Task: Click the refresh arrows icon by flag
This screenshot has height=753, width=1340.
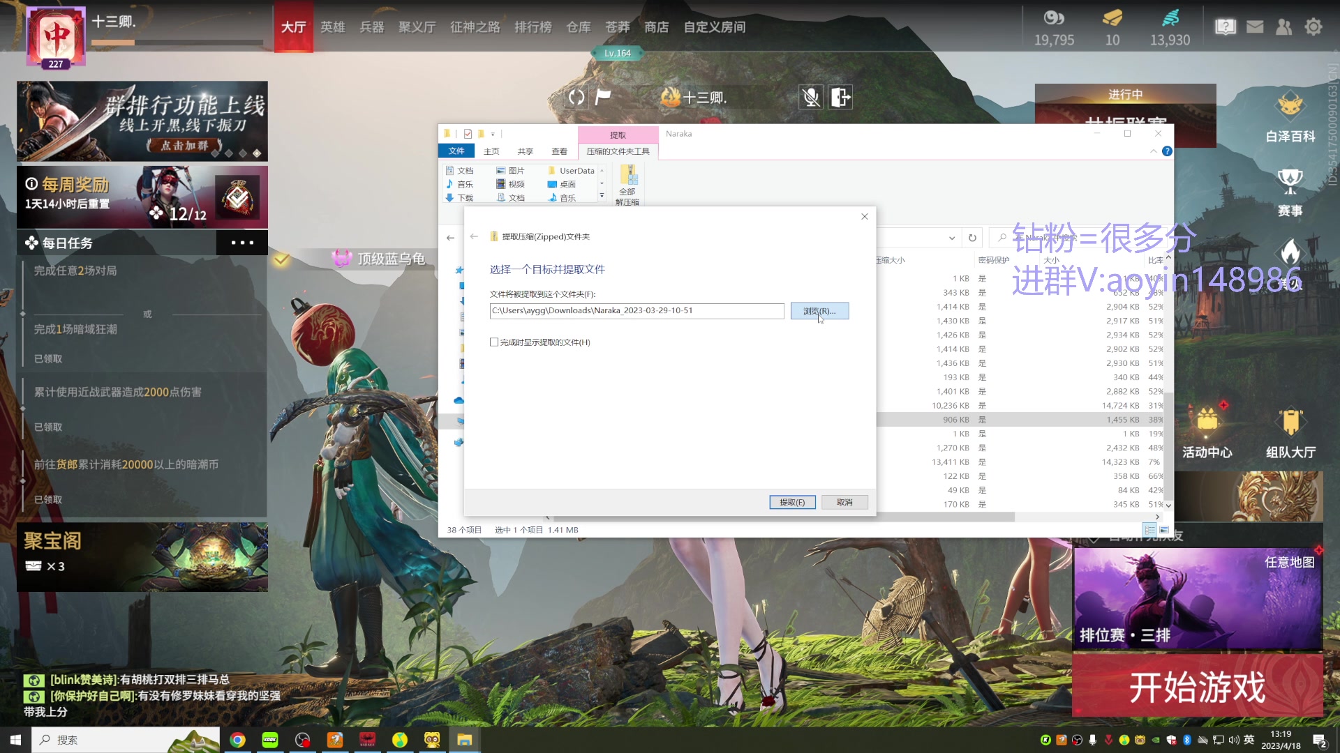Action: (576, 97)
